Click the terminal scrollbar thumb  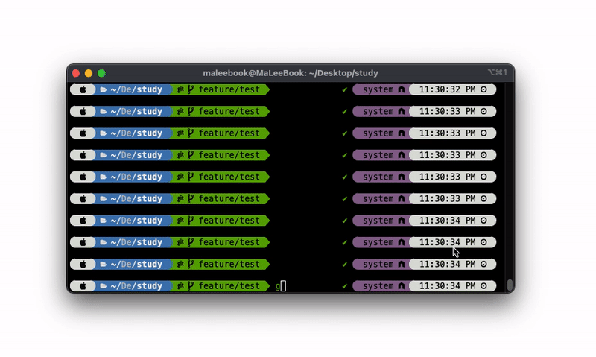tap(510, 285)
